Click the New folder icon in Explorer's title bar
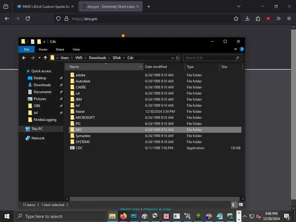296x222 pixels. (x=39, y=42)
